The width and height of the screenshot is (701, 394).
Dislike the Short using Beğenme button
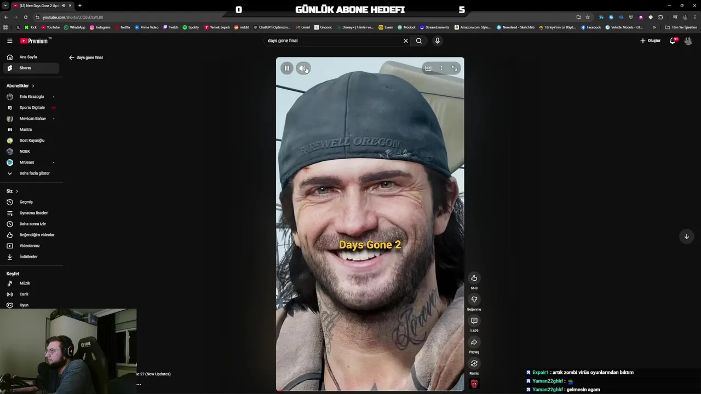click(474, 299)
